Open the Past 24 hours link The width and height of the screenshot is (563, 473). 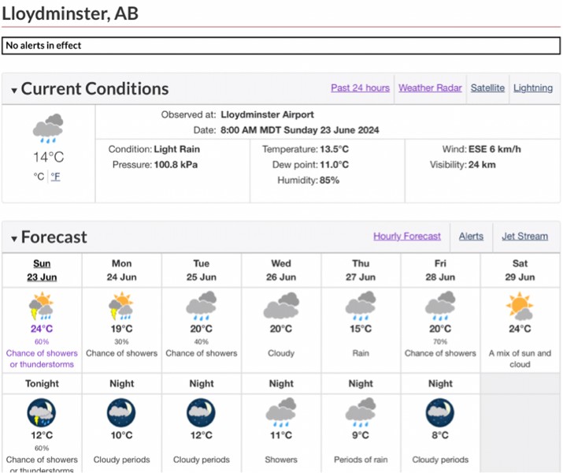point(360,88)
